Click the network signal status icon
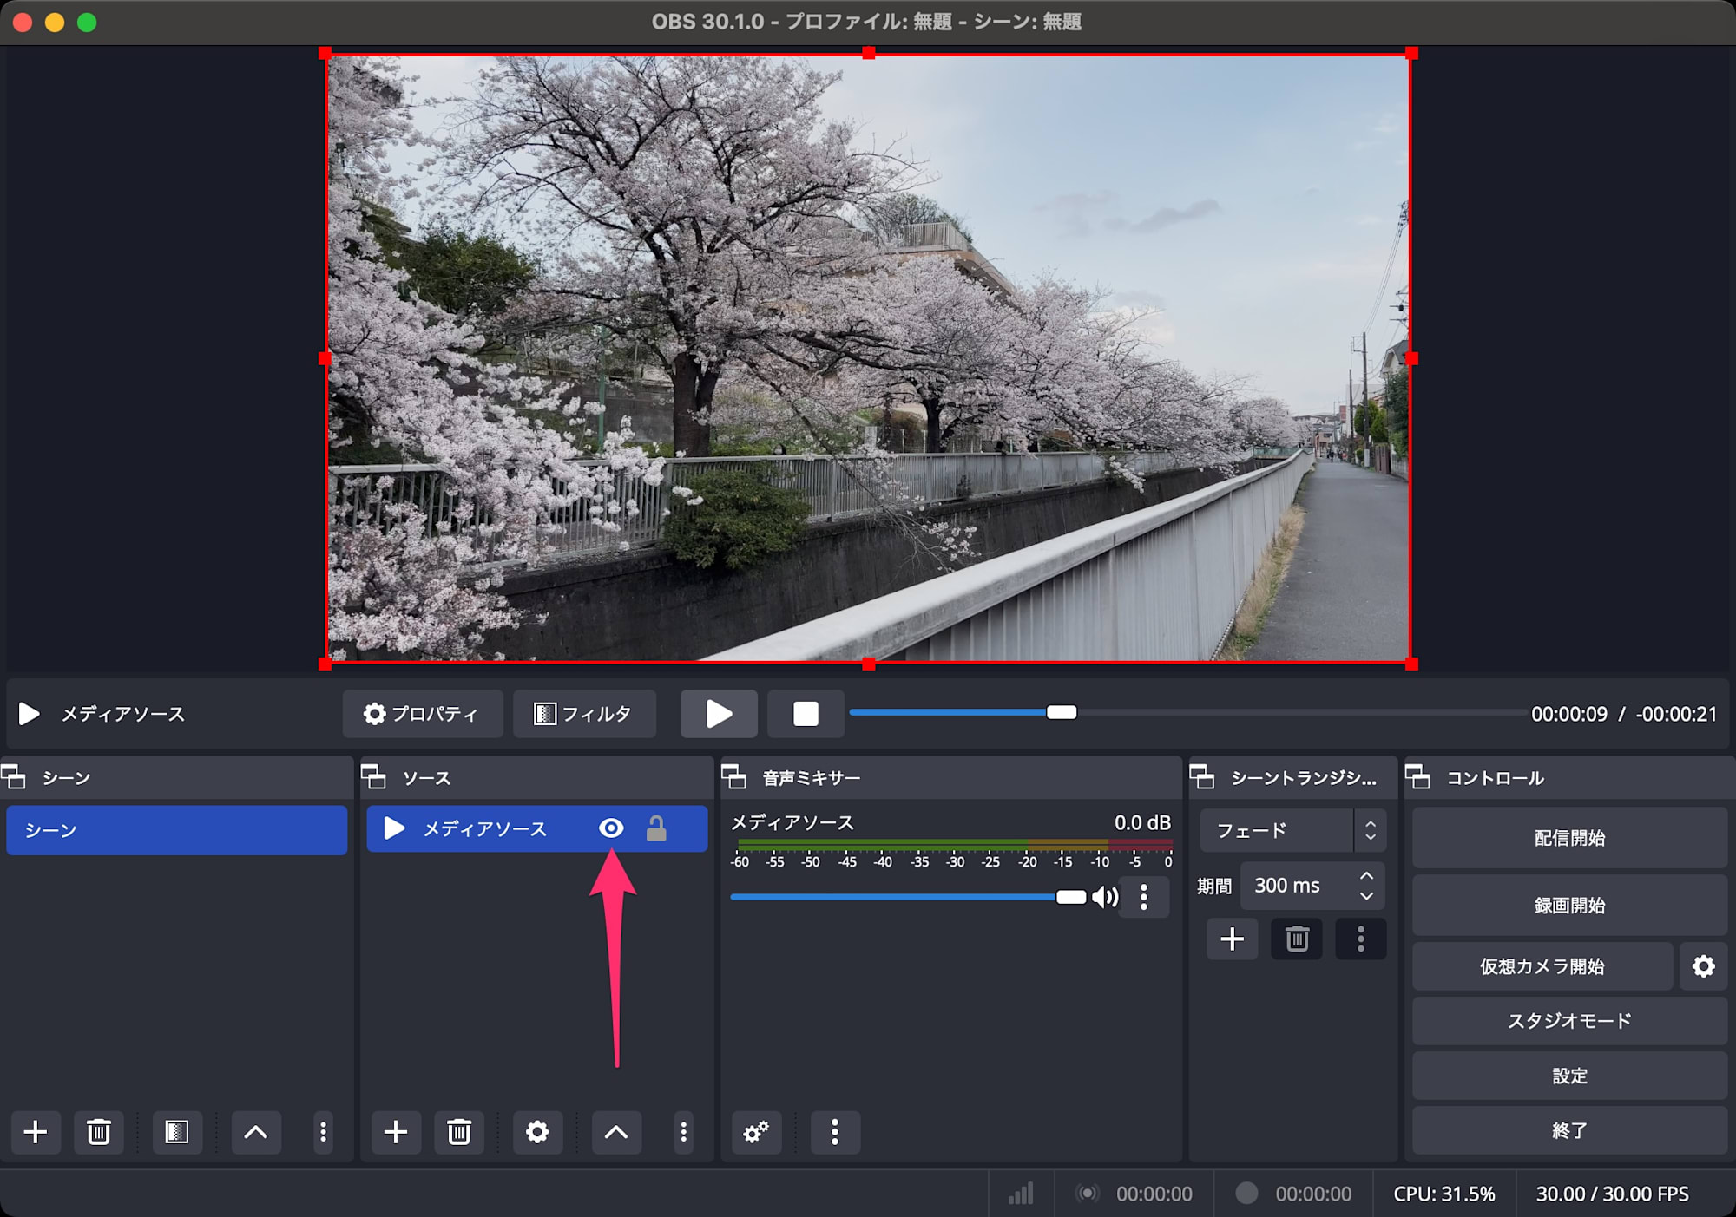This screenshot has width=1736, height=1217. (1021, 1194)
